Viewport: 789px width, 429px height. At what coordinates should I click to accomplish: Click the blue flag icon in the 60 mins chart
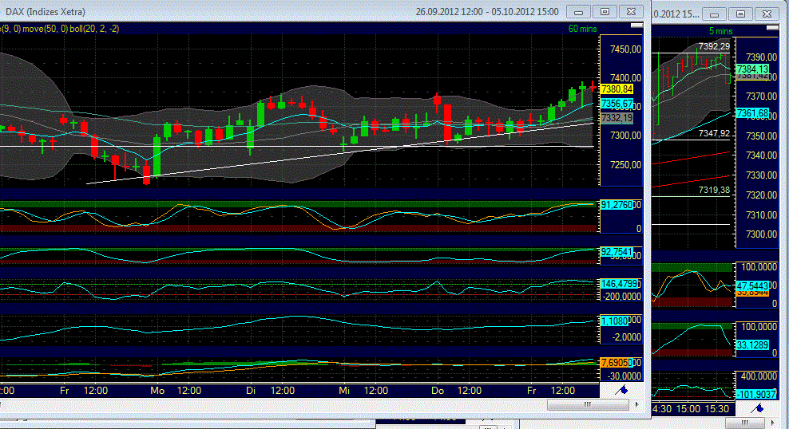point(621,390)
